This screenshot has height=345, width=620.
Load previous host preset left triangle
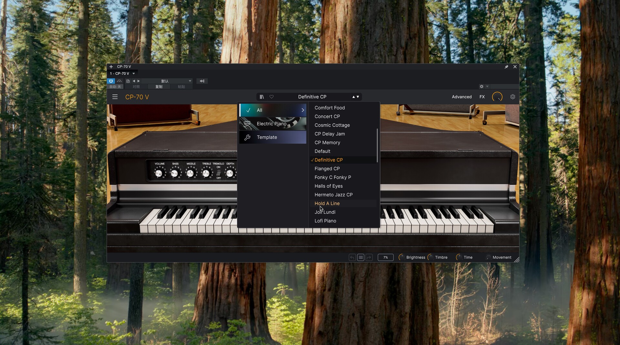point(134,81)
